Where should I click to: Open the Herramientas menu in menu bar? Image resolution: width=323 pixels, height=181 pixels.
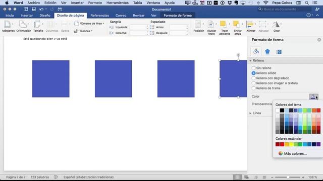(118, 3)
